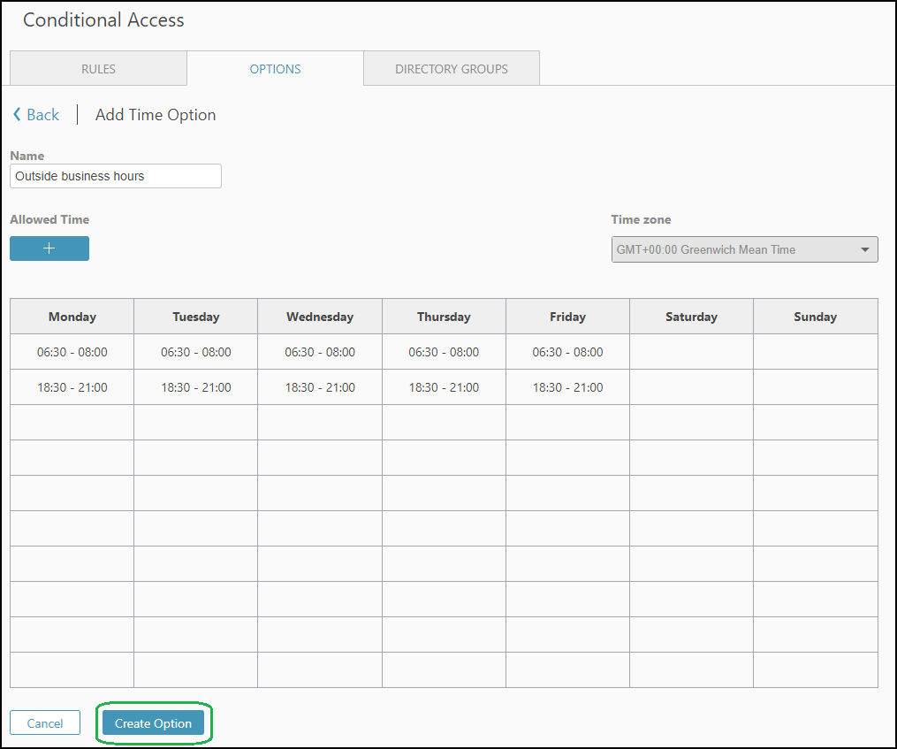Click Thursday's 18:30 - 21:00 time slot
This screenshot has height=749, width=897.
pos(444,387)
